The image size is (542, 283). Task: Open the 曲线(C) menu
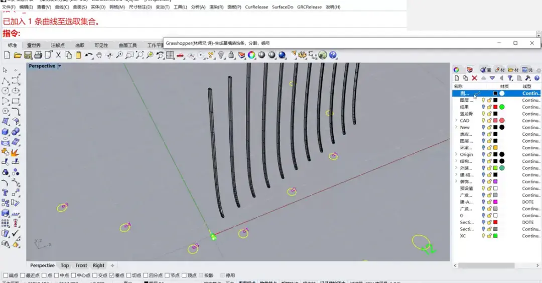62,7
